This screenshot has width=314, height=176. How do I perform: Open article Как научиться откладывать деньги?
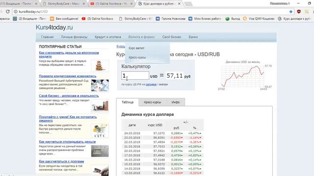tap(67, 142)
